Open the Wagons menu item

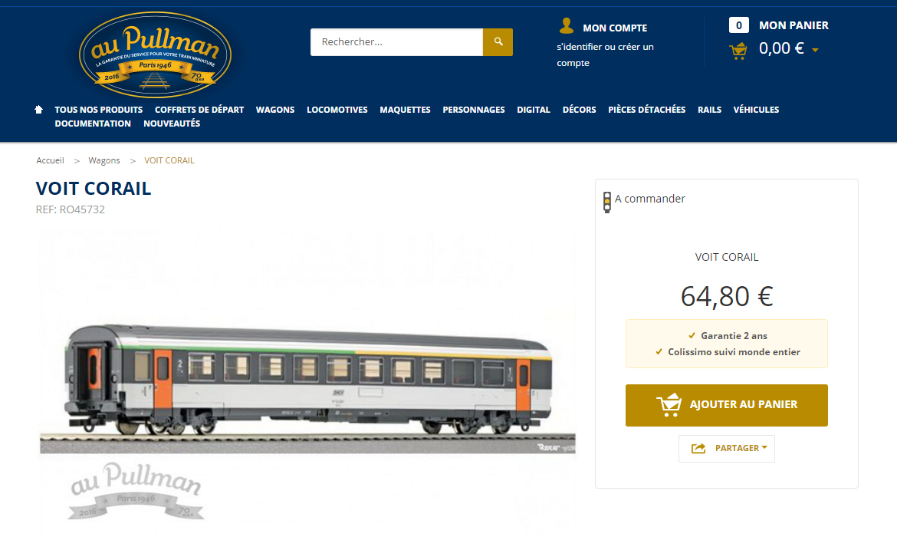275,110
